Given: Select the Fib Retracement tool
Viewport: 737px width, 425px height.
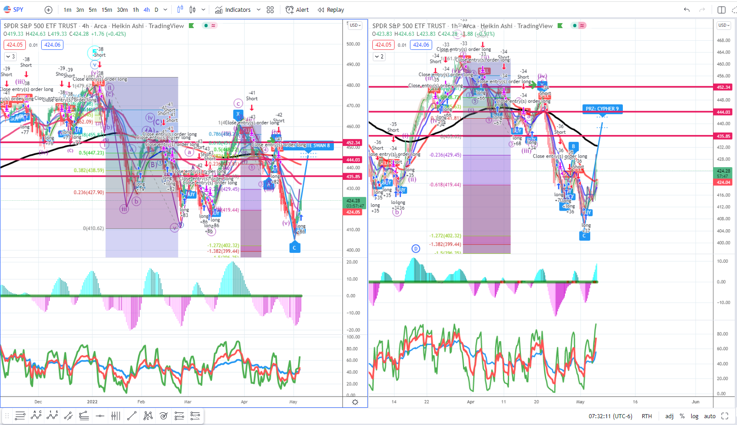Looking at the screenshot, I should tap(20, 415).
